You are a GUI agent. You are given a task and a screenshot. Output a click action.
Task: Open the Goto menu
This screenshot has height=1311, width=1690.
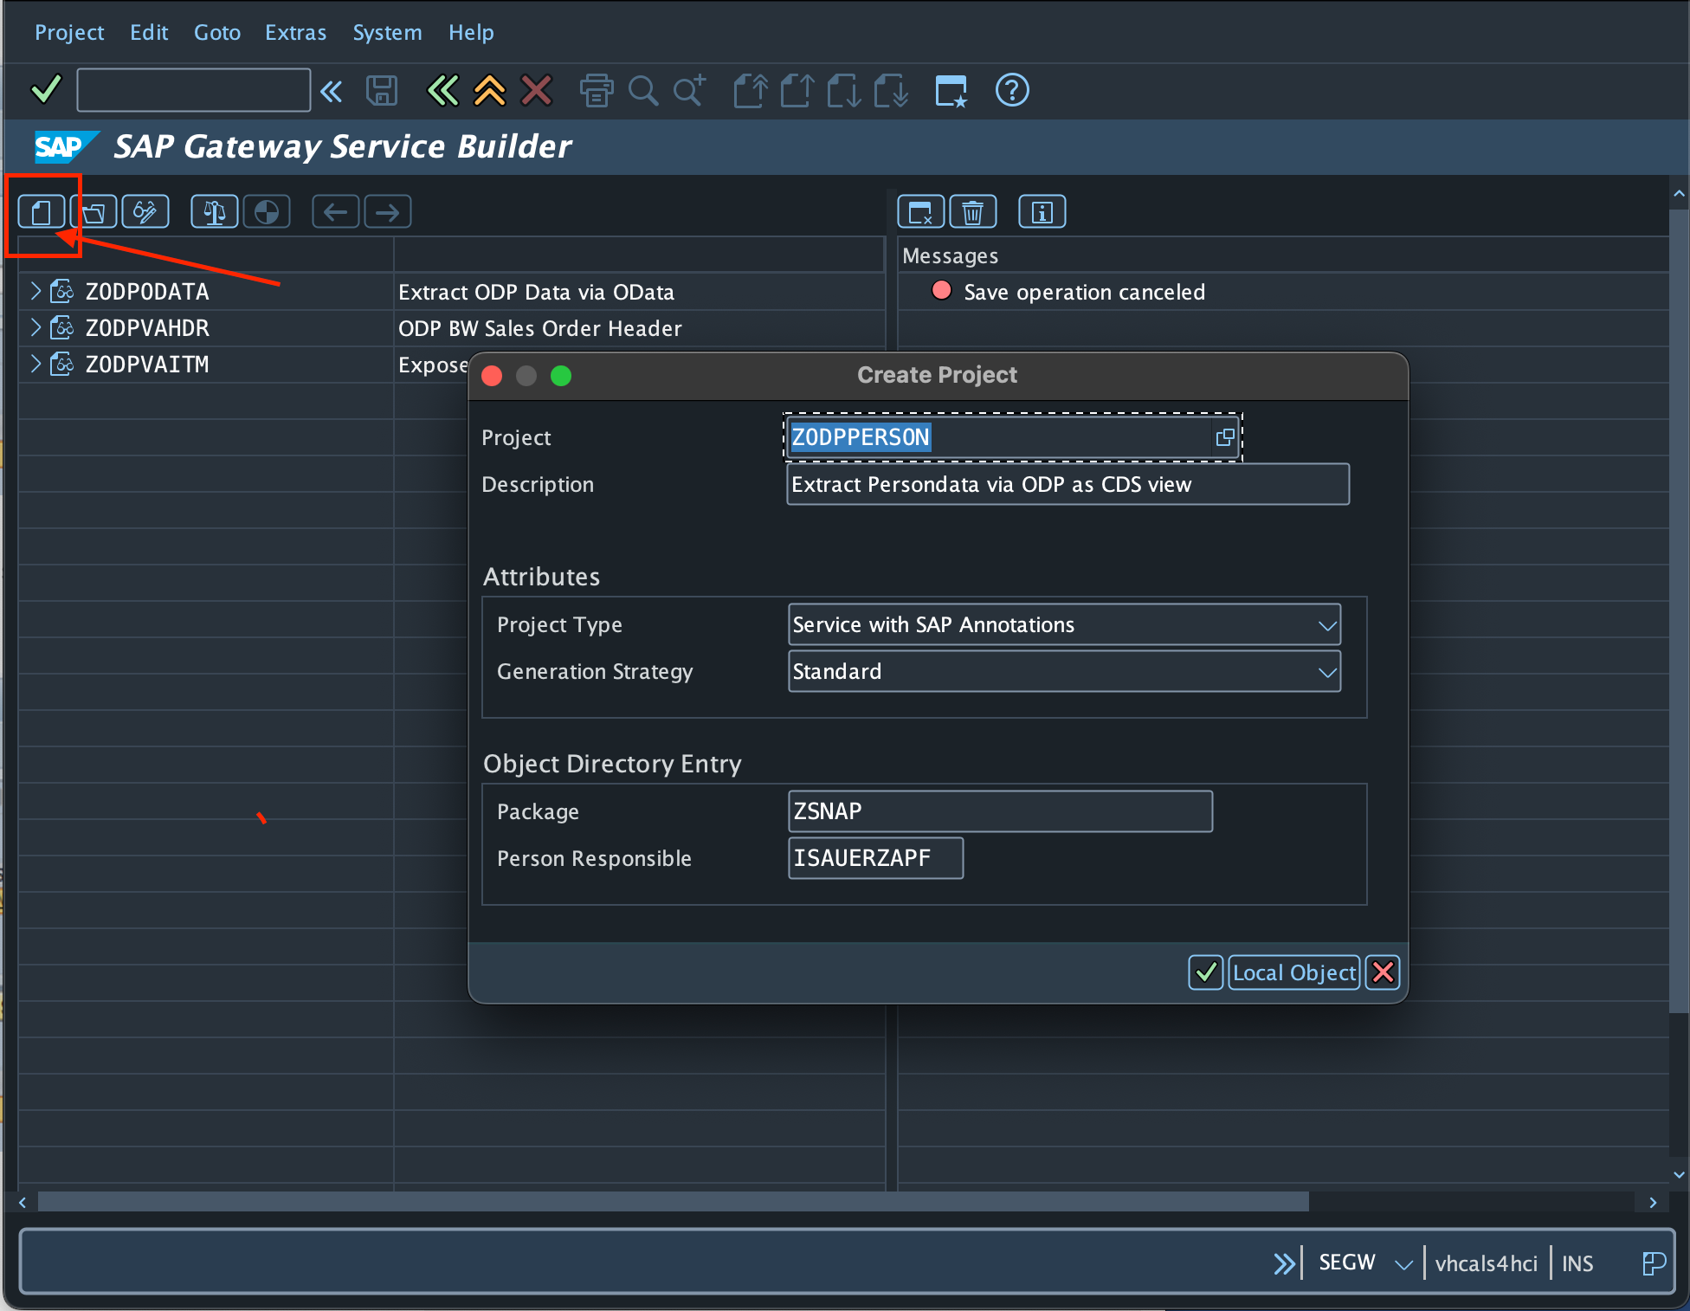(x=216, y=33)
